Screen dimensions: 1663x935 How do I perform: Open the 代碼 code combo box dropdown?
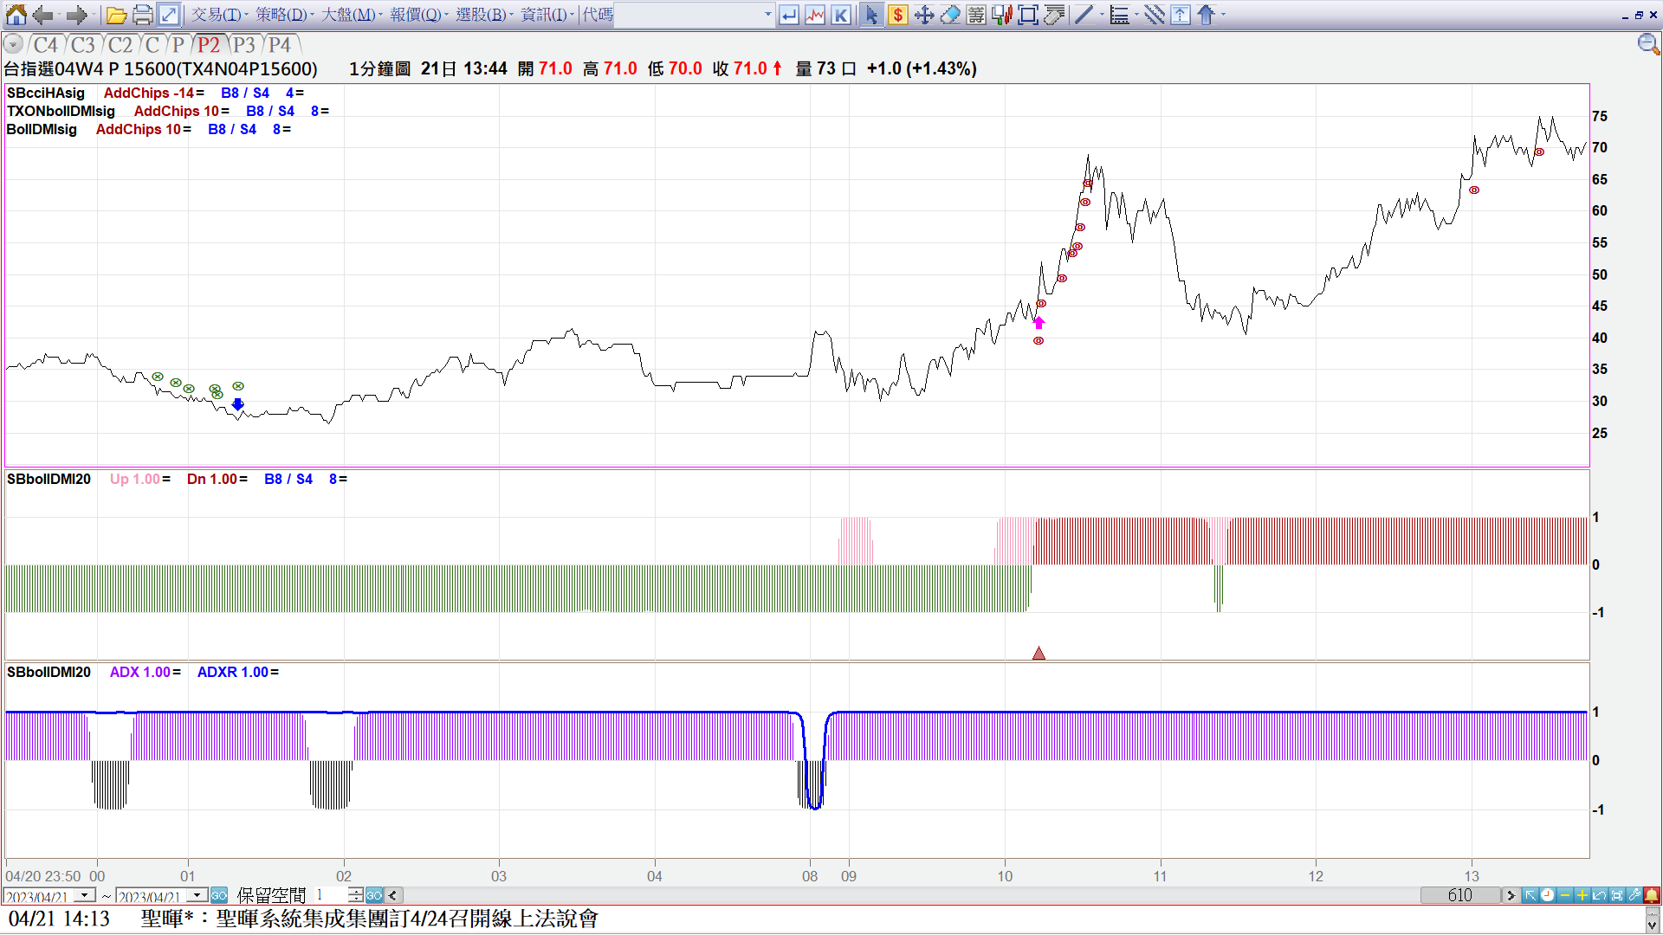[x=767, y=15]
